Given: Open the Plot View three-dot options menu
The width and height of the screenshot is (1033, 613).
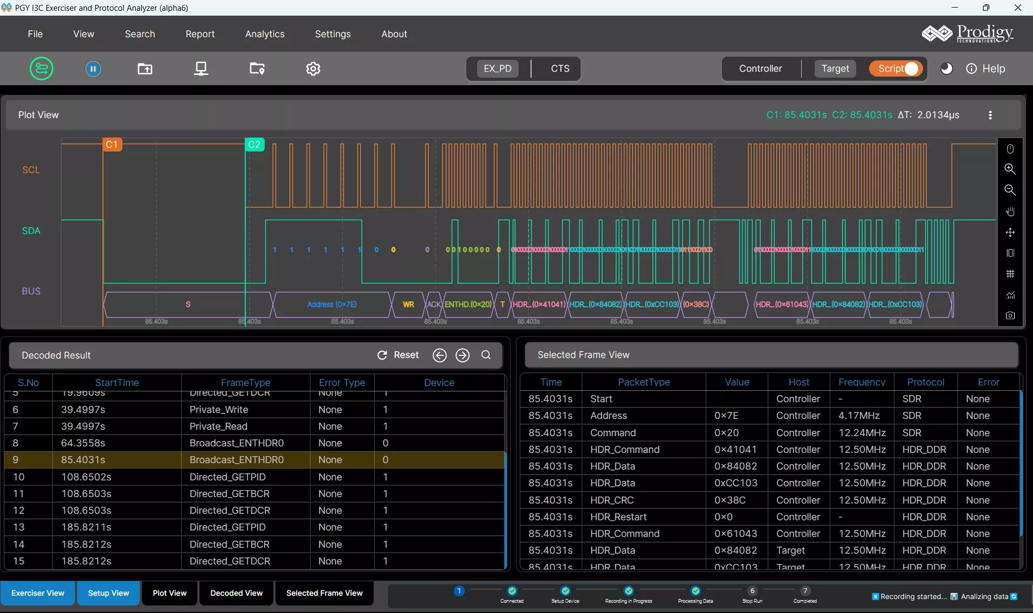Looking at the screenshot, I should [990, 115].
